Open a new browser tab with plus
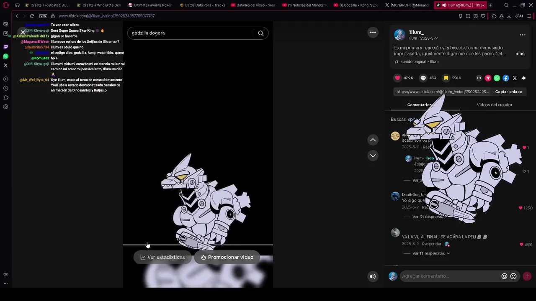Screen dimensions: 536x301 click(490, 5)
